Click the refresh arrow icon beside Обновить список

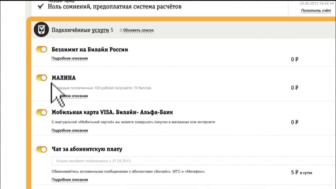coord(121,30)
